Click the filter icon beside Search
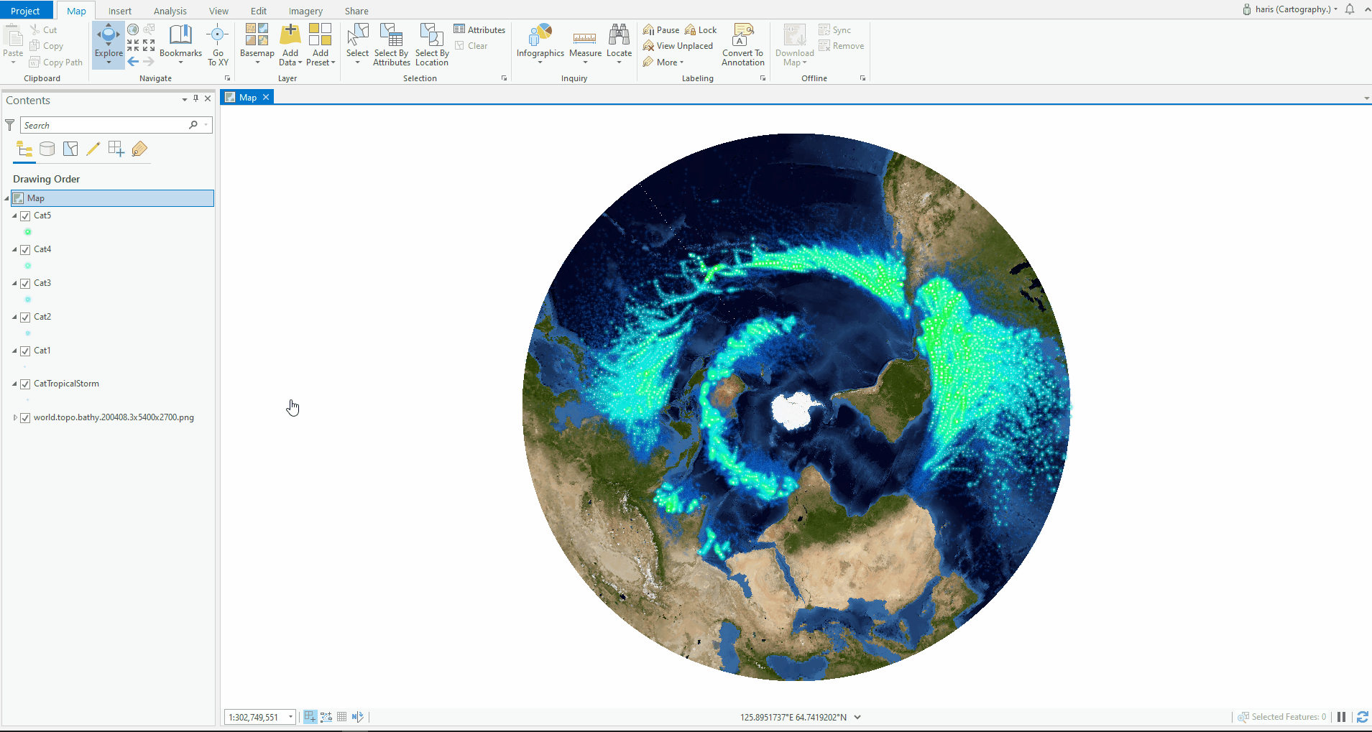The height and width of the screenshot is (732, 1372). pos(10,125)
